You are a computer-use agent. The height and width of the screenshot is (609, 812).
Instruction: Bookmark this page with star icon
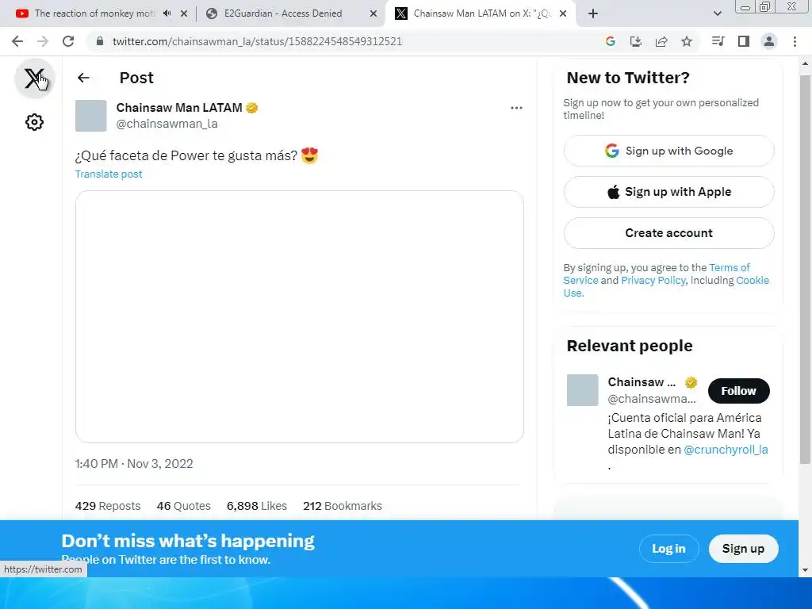click(687, 41)
